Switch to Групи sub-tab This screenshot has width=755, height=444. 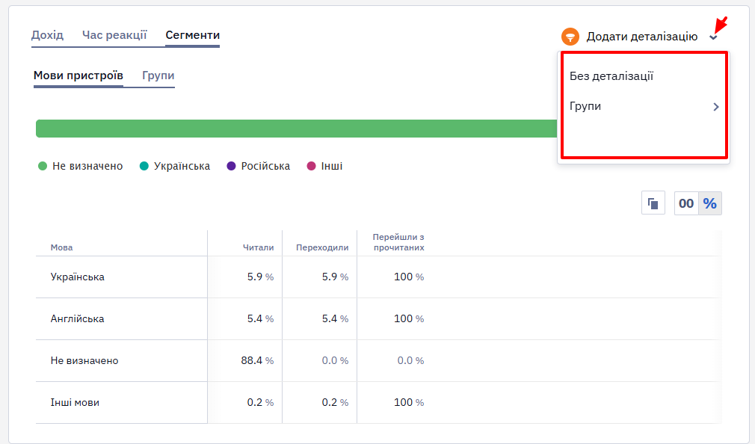(x=158, y=75)
